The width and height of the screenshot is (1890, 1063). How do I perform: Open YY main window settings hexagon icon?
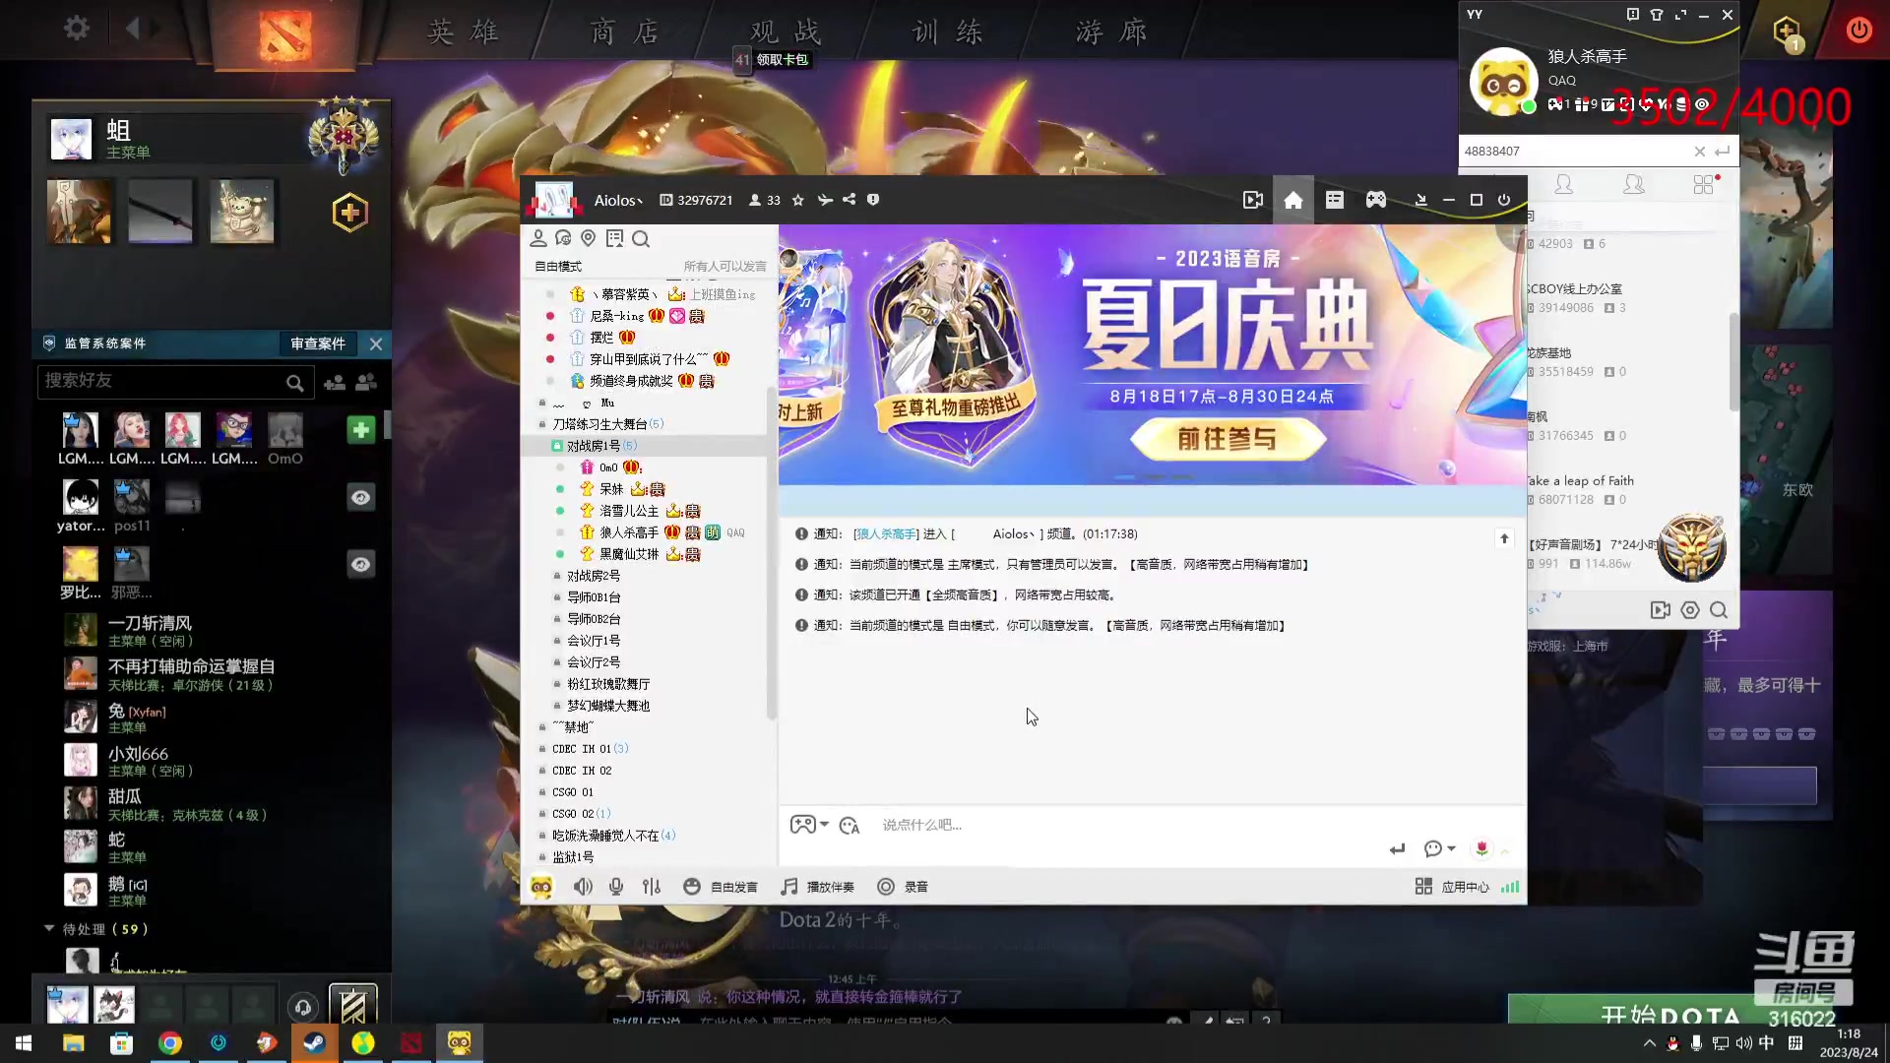click(x=1690, y=610)
